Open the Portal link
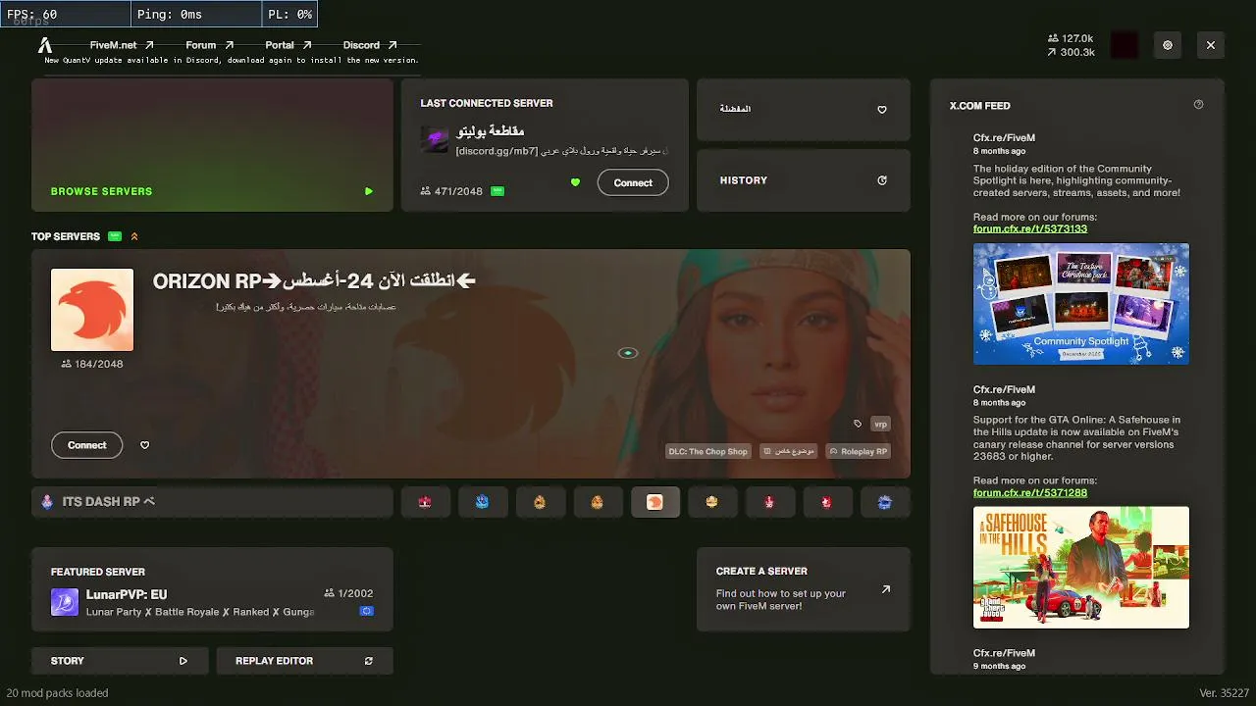This screenshot has height=706, width=1256. [288, 45]
